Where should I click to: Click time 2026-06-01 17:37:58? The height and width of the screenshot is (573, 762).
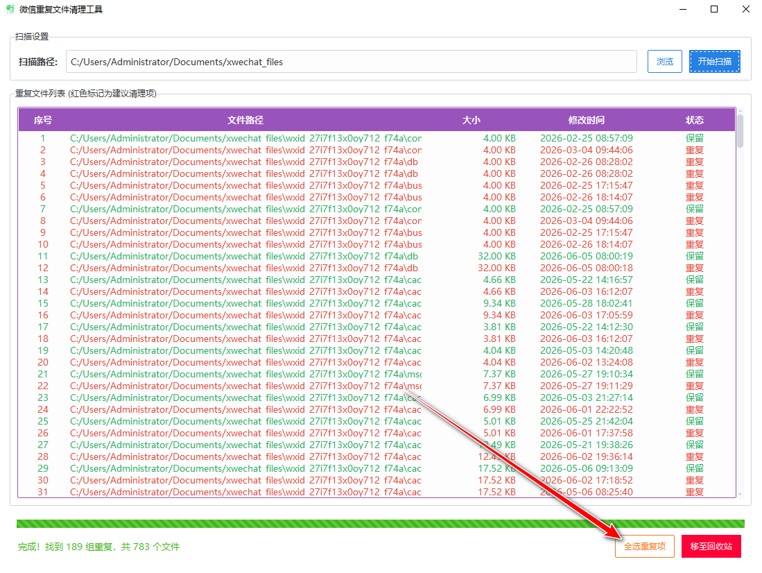point(586,433)
